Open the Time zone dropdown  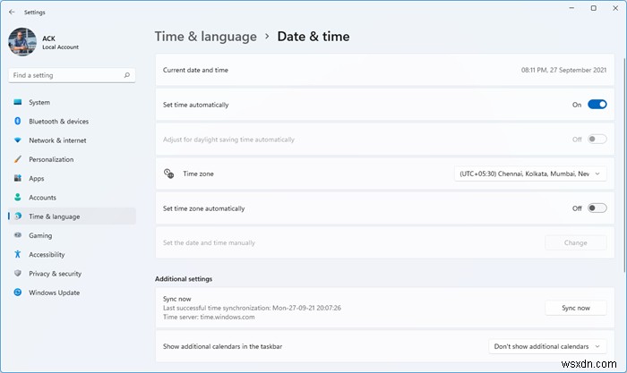pos(530,174)
